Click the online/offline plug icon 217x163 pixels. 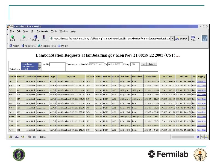coord(198,137)
